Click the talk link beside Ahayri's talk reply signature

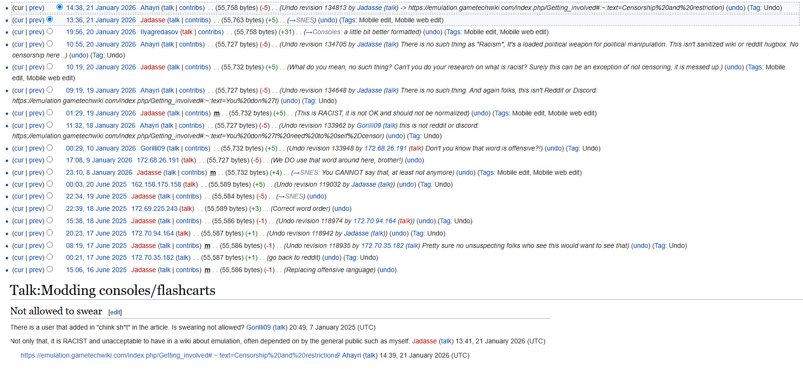370,355
